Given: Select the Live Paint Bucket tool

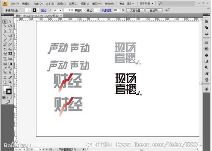Looking at the screenshot, I should tap(5, 72).
